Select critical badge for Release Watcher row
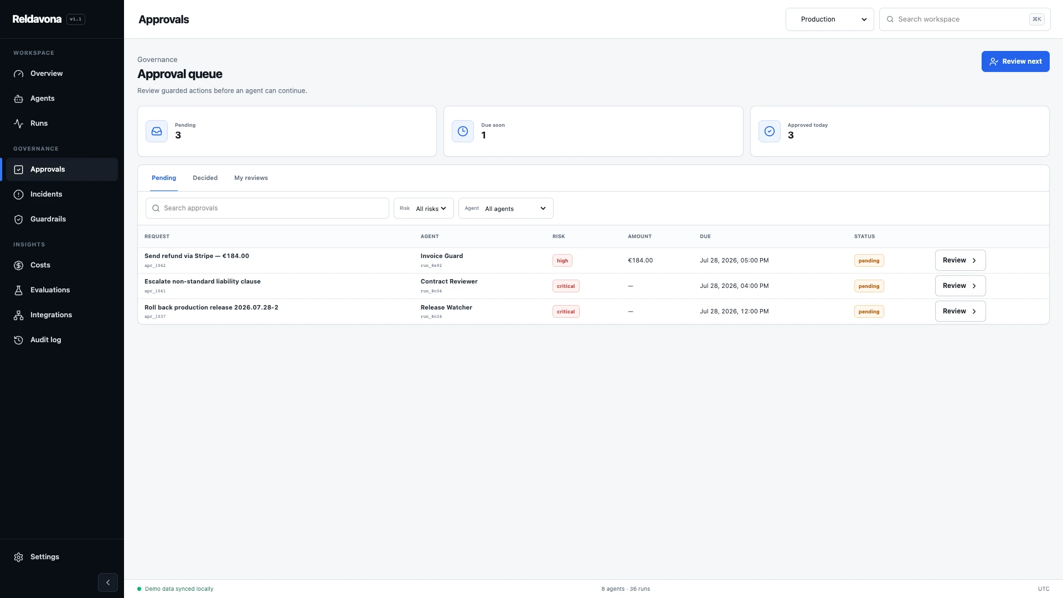The image size is (1063, 598). coord(566,312)
